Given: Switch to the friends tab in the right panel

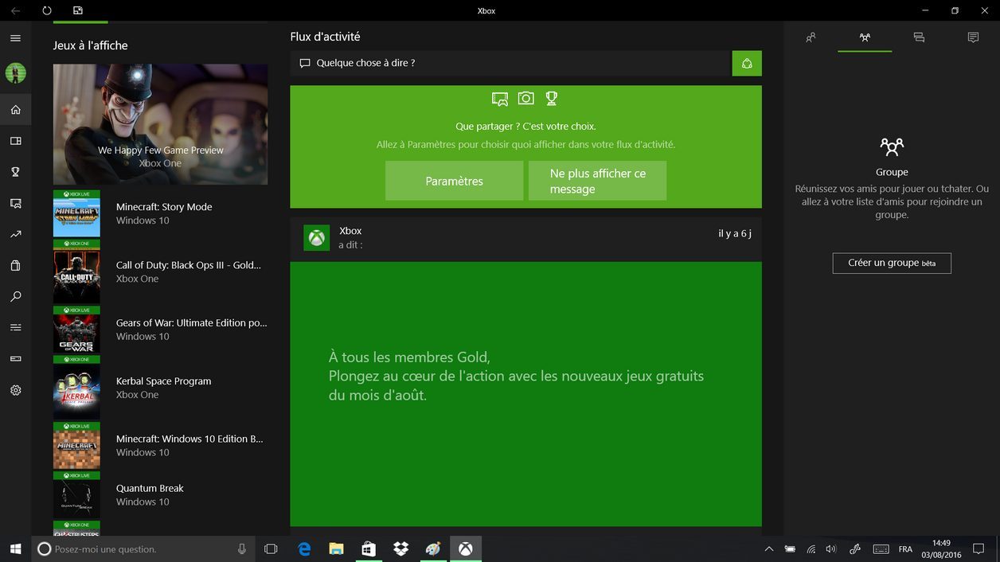Looking at the screenshot, I should click(811, 37).
